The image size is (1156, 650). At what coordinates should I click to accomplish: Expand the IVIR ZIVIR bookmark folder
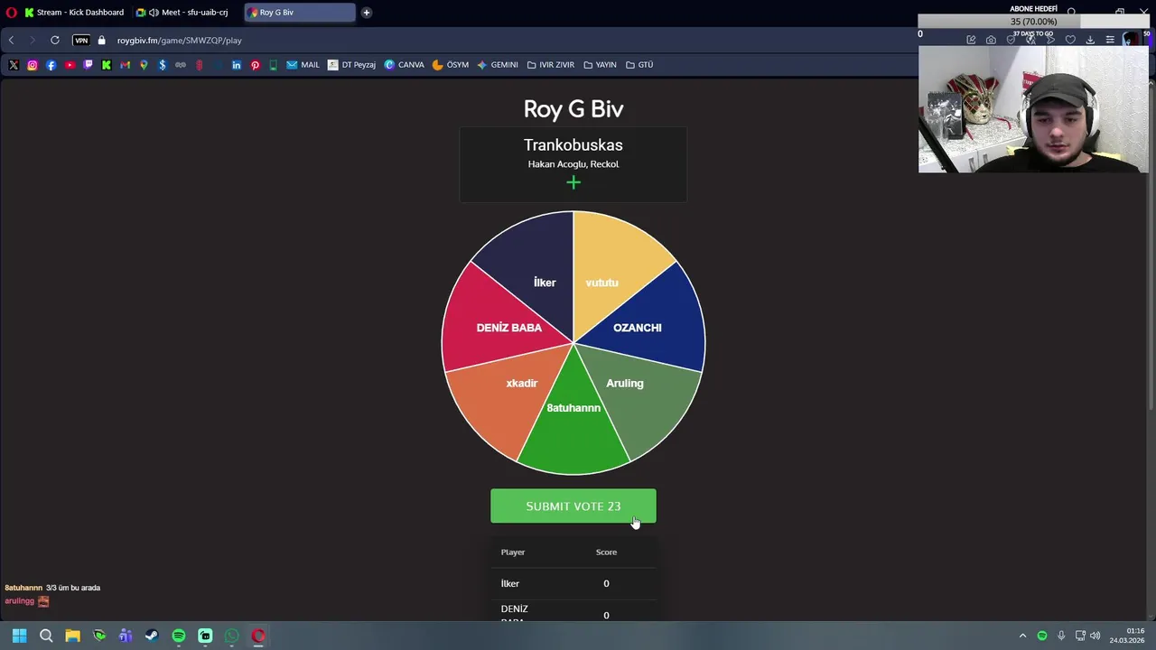(x=551, y=65)
